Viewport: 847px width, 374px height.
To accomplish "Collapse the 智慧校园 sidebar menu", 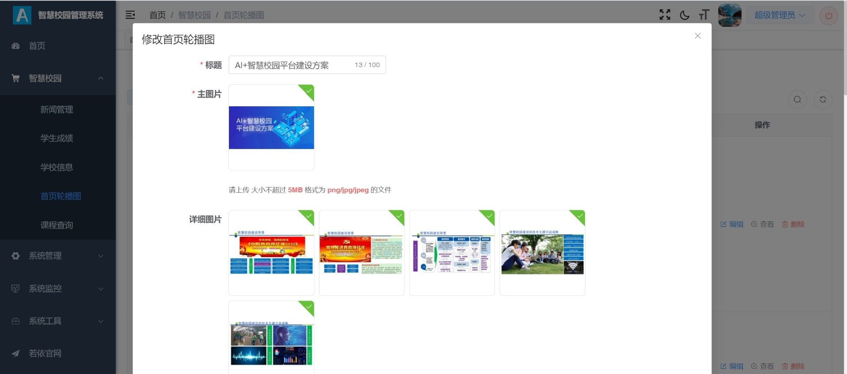I will pyautogui.click(x=58, y=79).
